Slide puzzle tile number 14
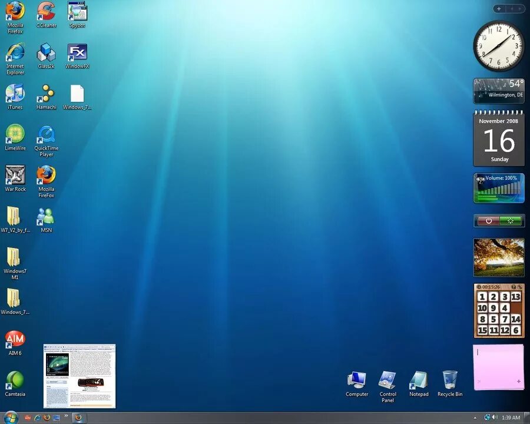This screenshot has height=424, width=530. point(515,319)
